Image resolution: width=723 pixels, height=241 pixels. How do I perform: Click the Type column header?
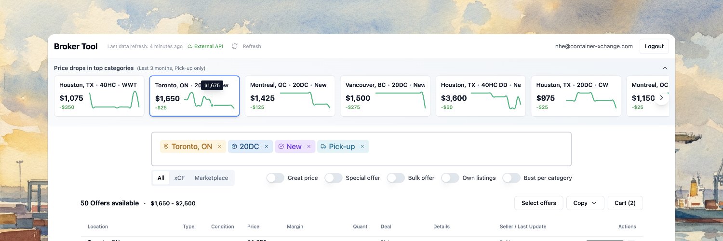coord(188,227)
